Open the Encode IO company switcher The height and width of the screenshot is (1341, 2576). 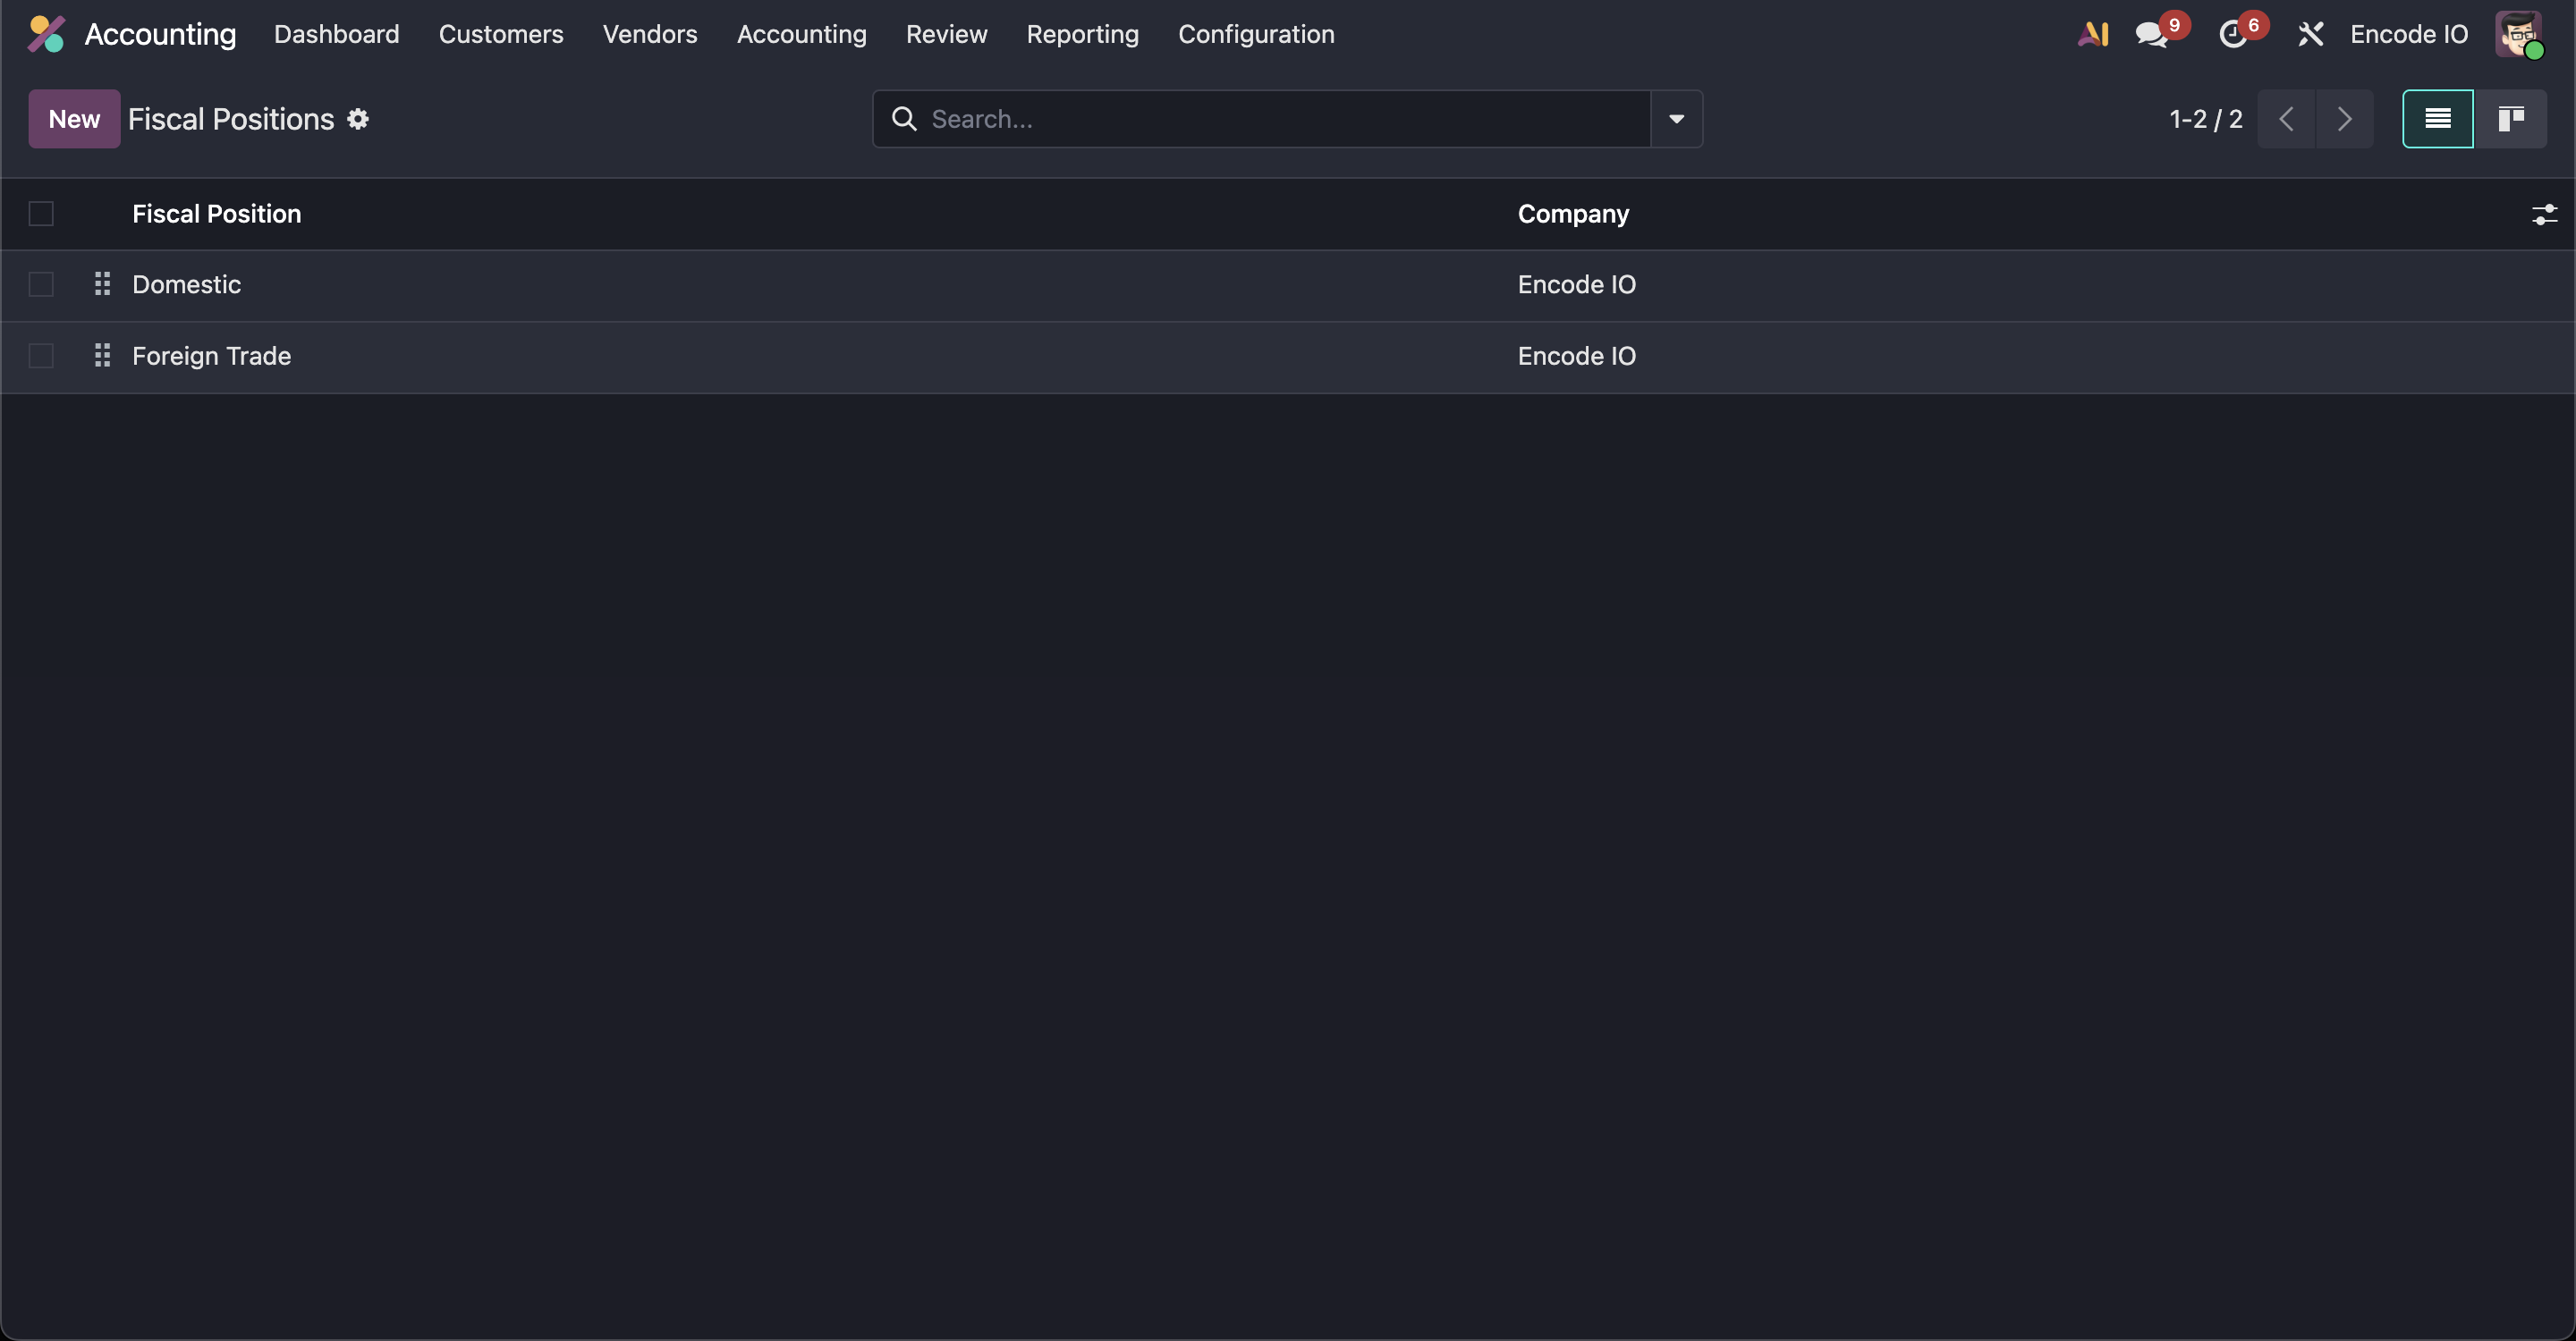[2408, 34]
